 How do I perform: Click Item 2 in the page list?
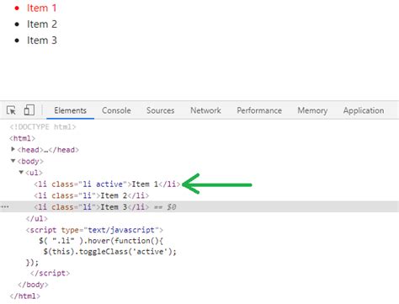click(x=42, y=24)
